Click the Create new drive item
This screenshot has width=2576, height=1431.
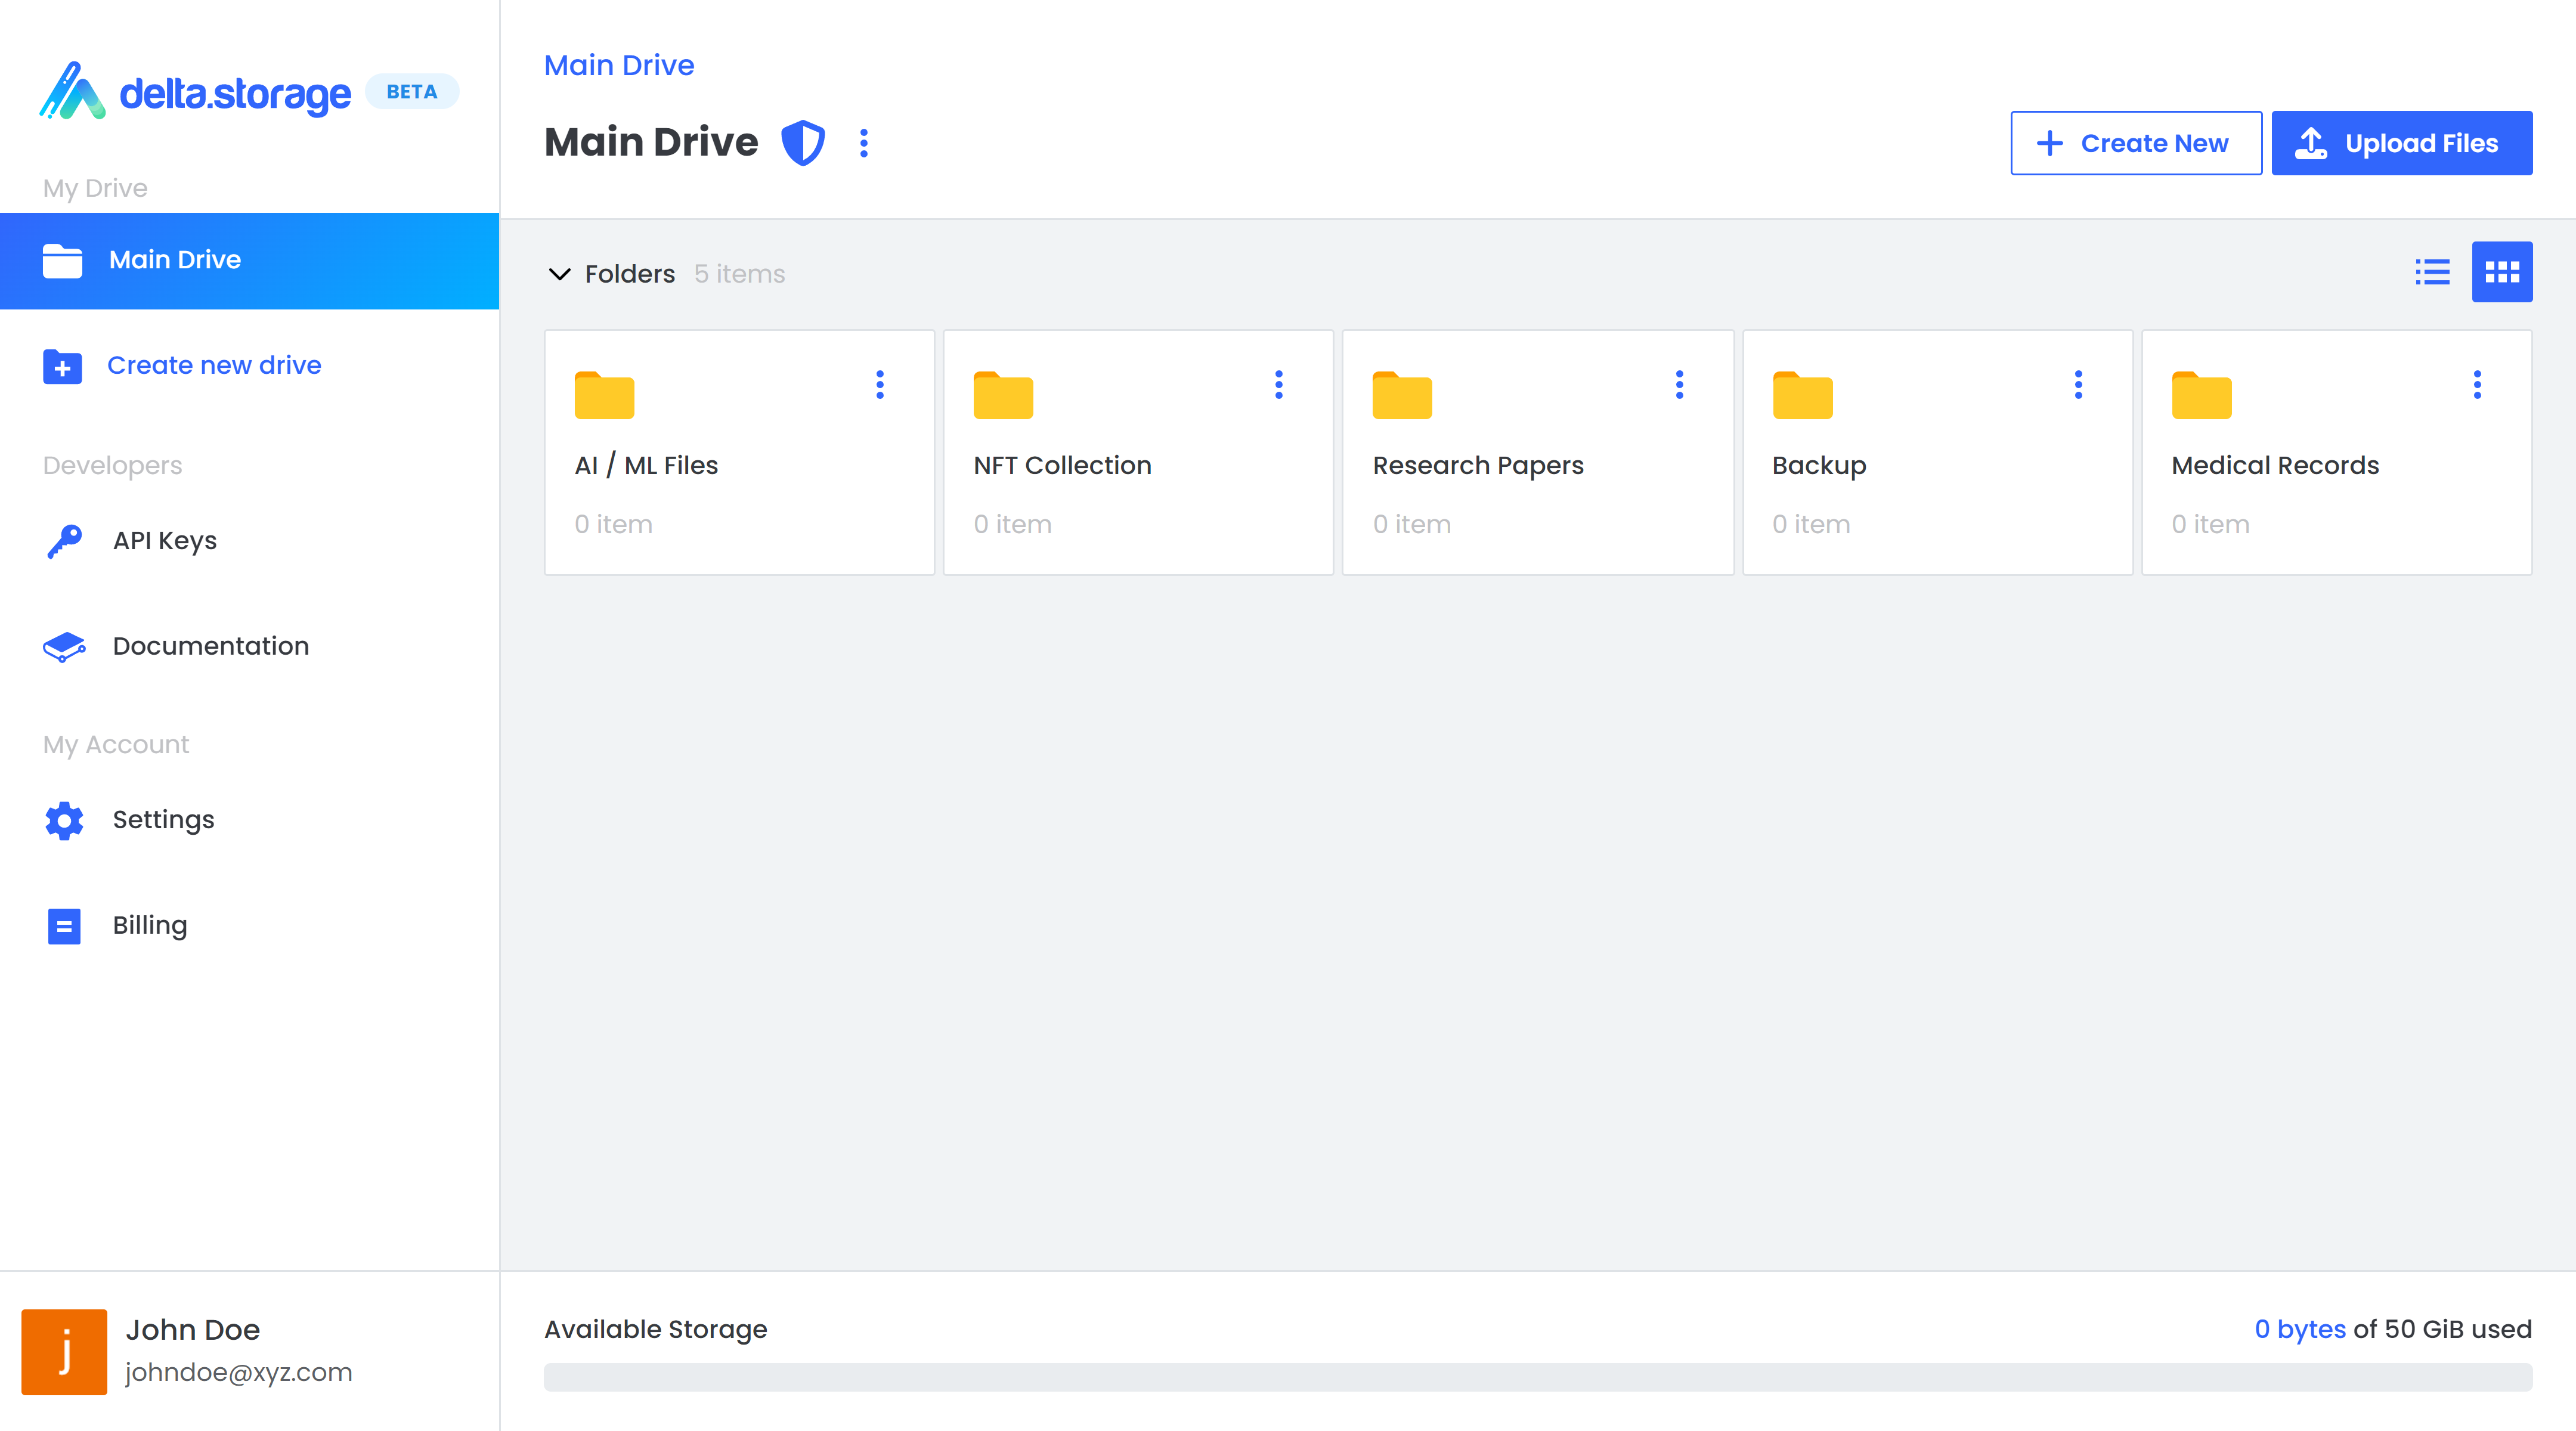[x=213, y=365]
